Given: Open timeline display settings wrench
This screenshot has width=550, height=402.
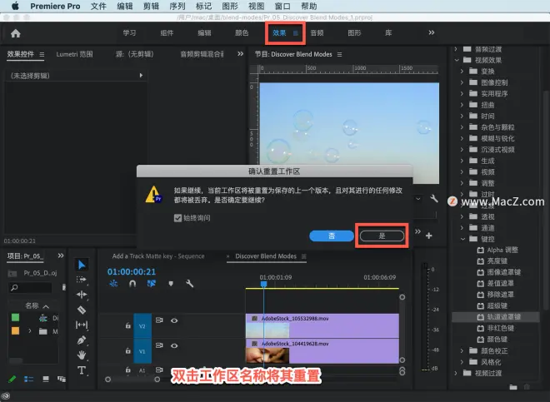Looking at the screenshot, I should (189, 284).
